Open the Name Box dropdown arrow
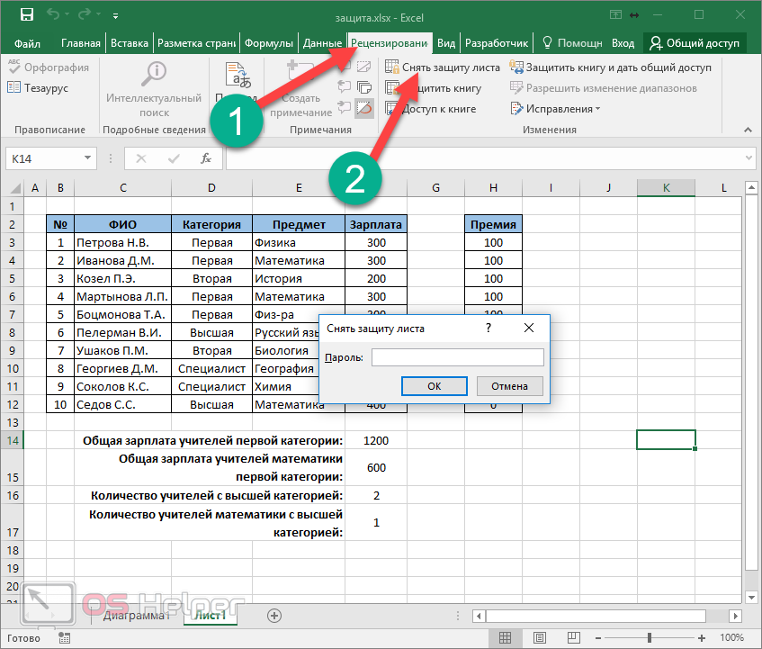 [87, 159]
